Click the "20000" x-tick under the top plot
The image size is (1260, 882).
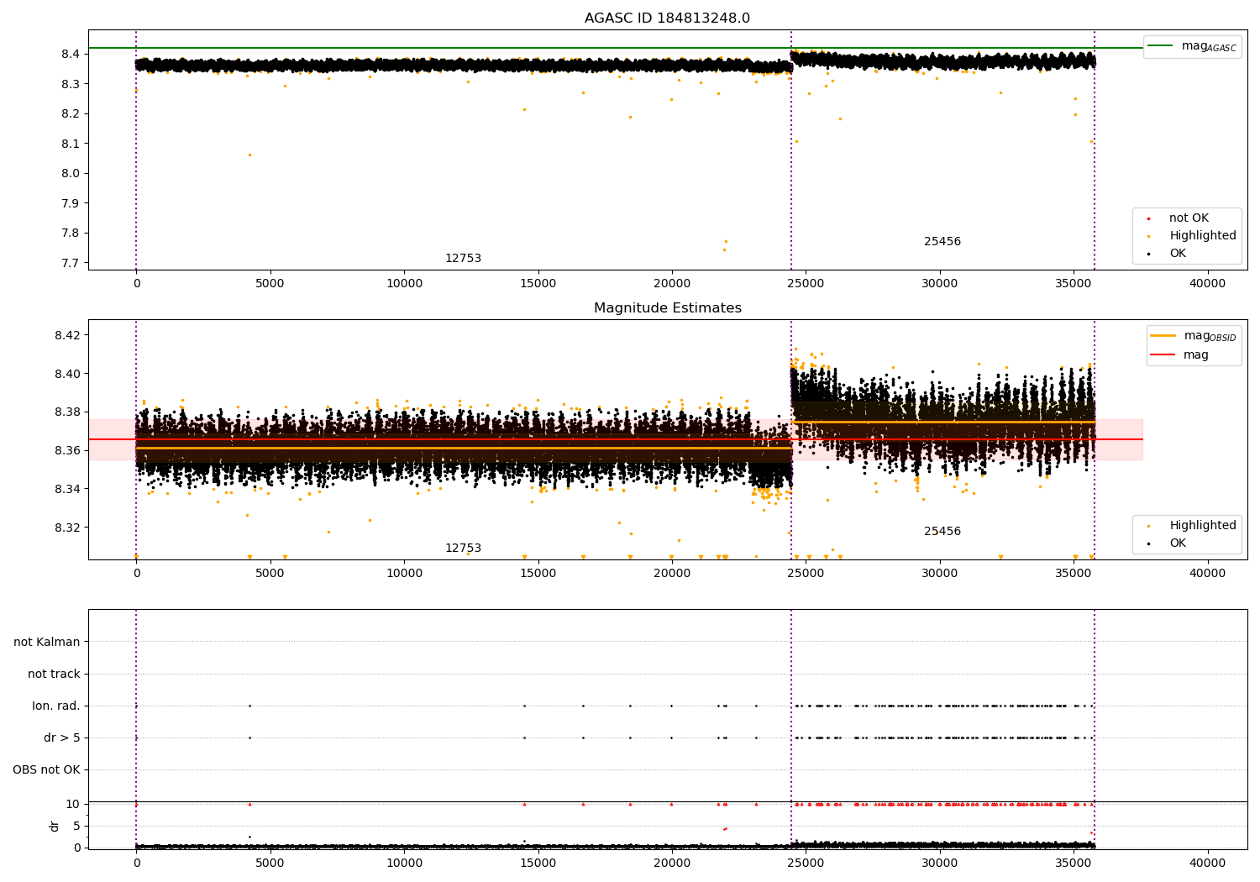tap(672, 284)
